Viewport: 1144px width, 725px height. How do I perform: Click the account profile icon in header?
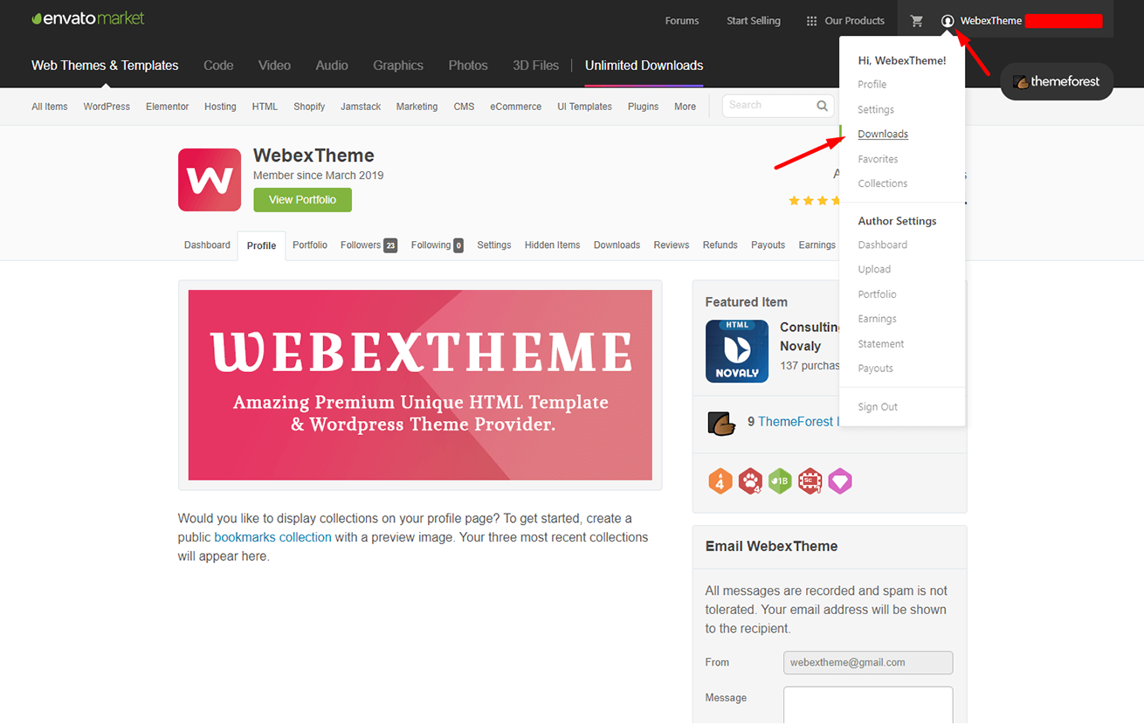point(948,20)
